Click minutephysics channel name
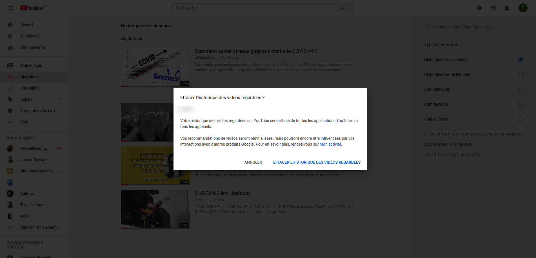 pos(206,57)
